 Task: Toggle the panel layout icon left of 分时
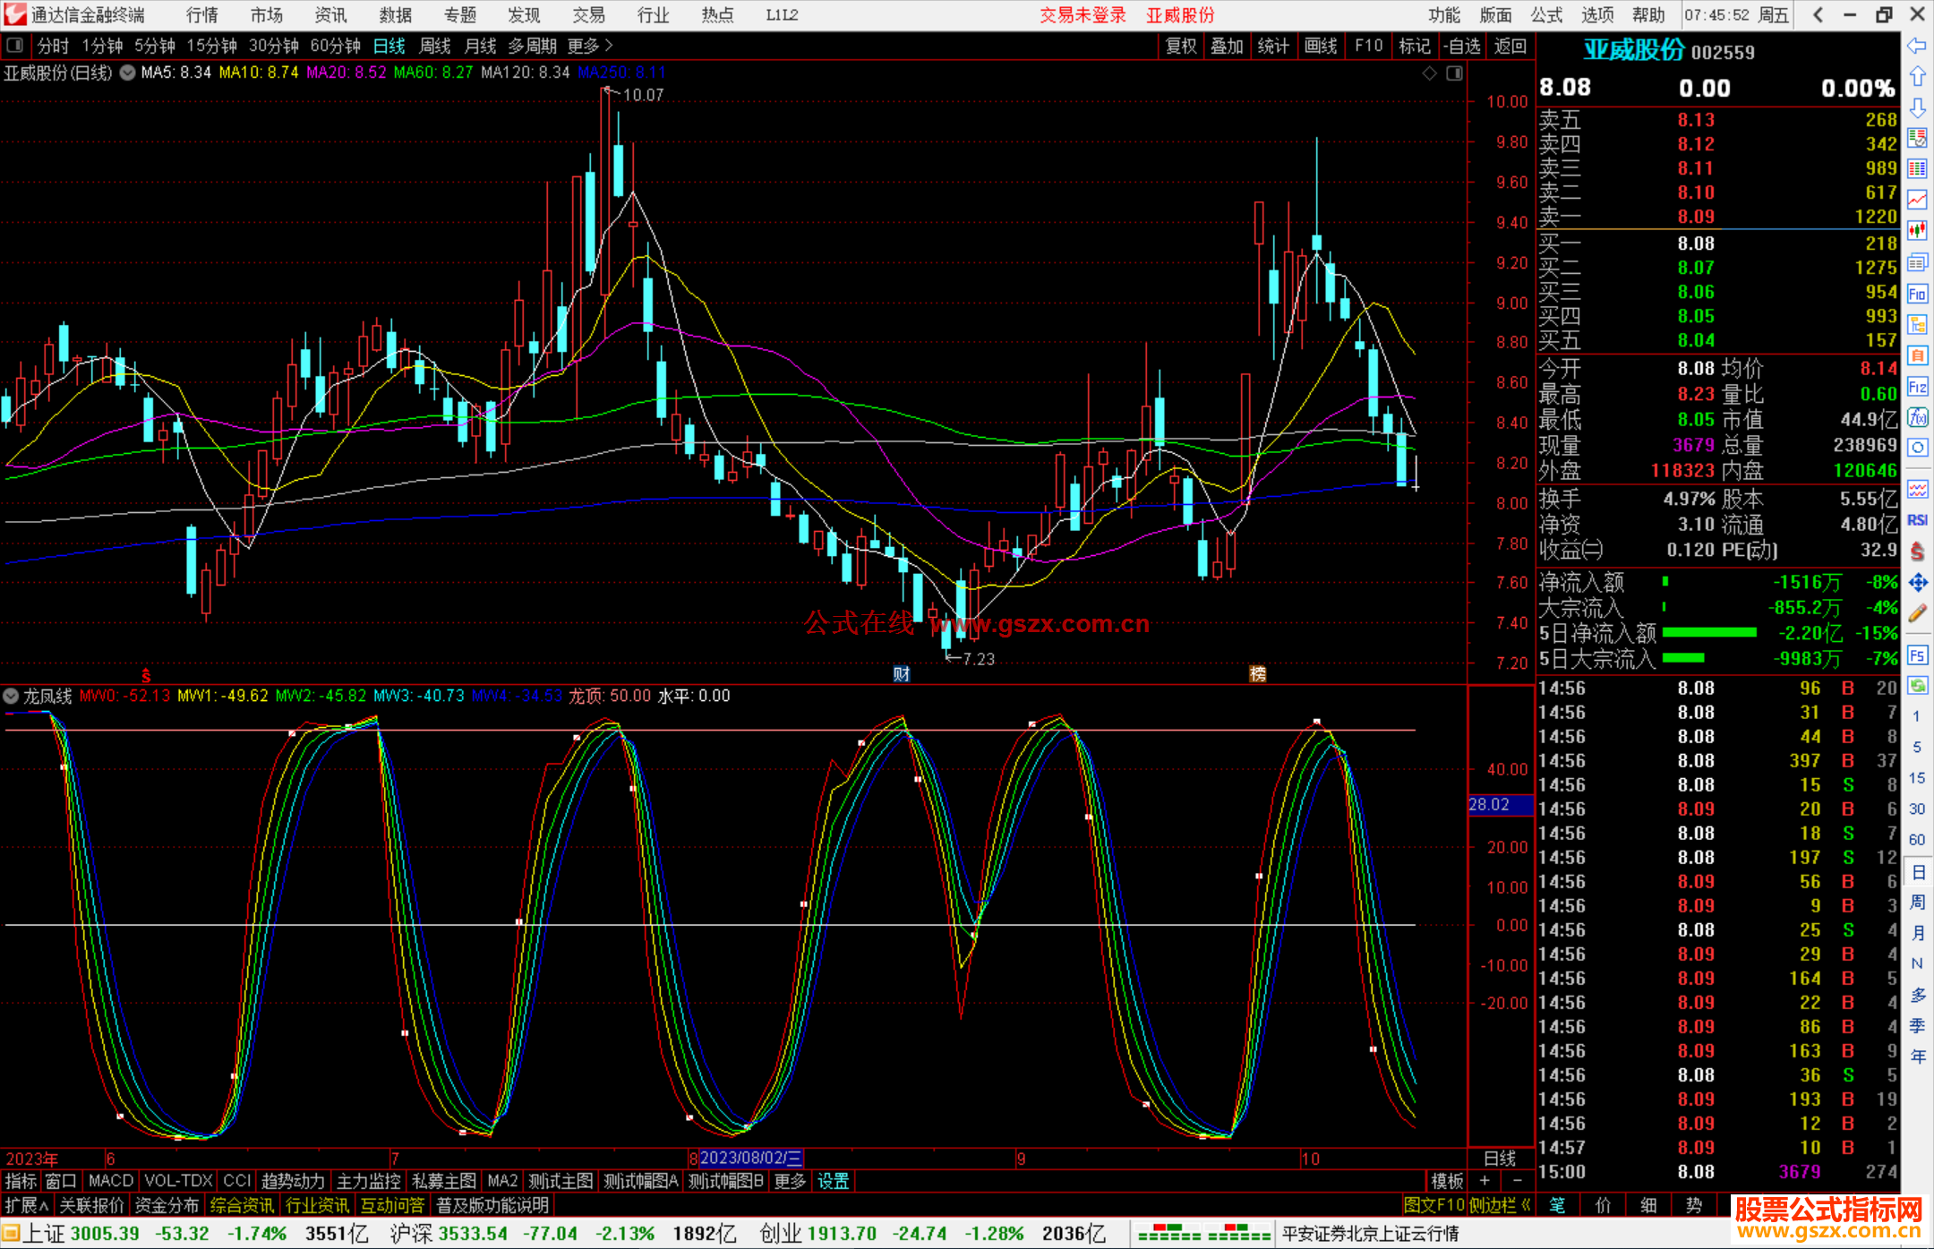[x=14, y=46]
